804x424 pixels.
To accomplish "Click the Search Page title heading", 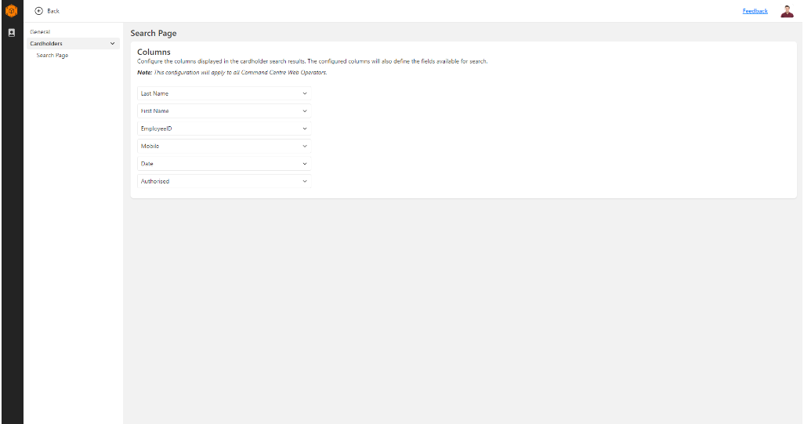I will (154, 34).
